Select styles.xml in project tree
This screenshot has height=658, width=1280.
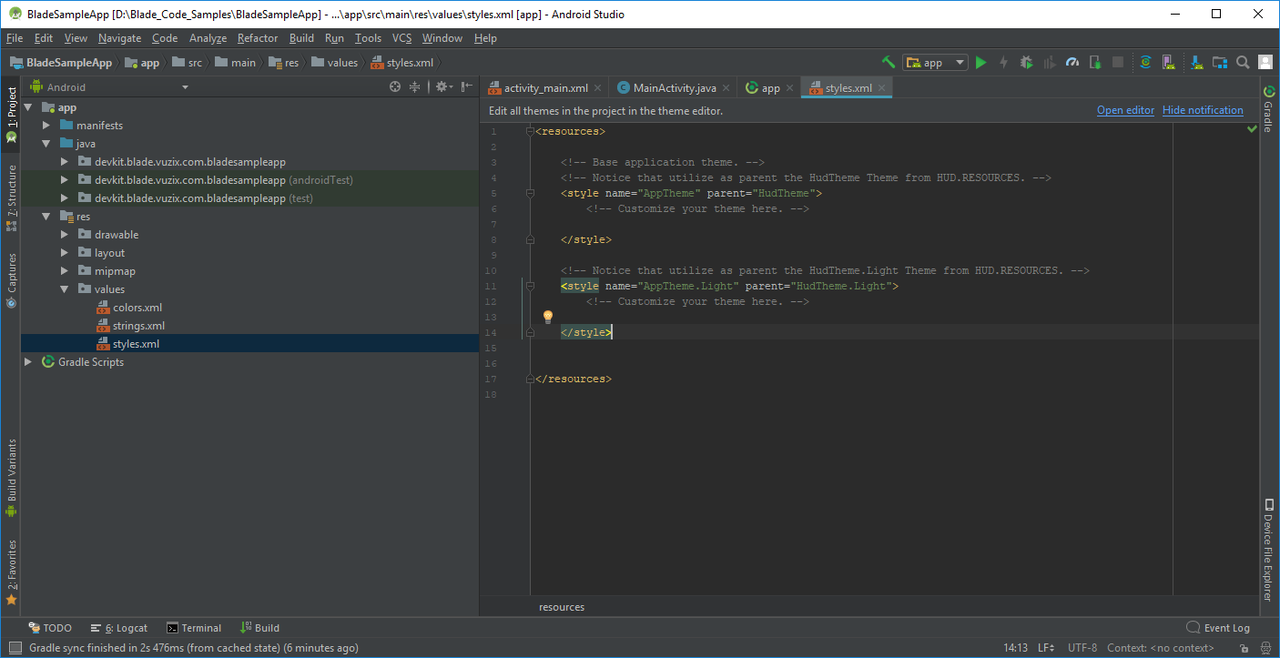click(x=136, y=344)
